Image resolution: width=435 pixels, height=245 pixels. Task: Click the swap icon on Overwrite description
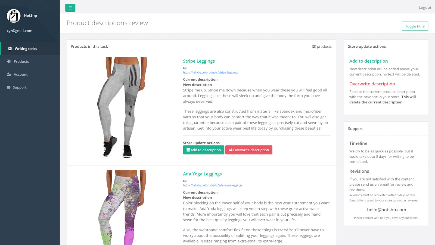point(231,150)
